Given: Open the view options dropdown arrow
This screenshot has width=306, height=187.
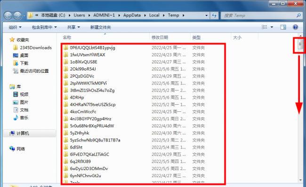Looking at the screenshot, I should (272, 27).
